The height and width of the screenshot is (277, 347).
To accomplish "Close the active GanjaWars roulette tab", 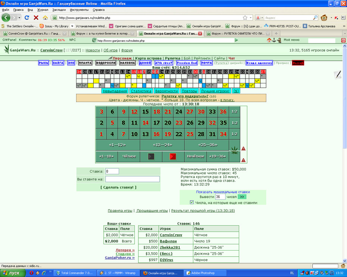I will point(200,34).
